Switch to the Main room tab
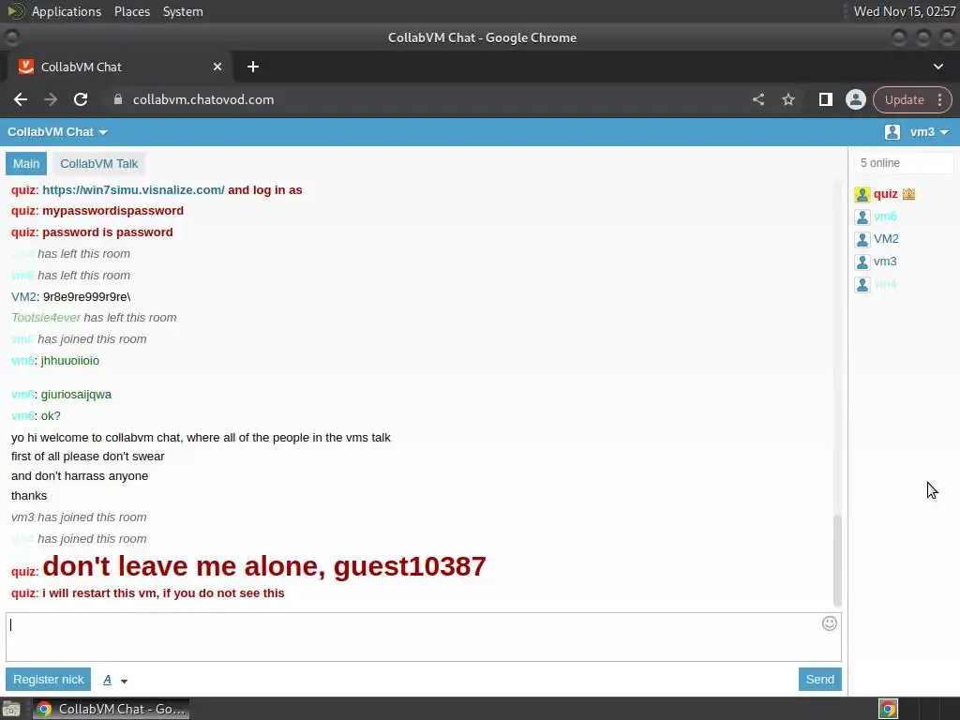Viewport: 960px width, 720px height. [26, 163]
